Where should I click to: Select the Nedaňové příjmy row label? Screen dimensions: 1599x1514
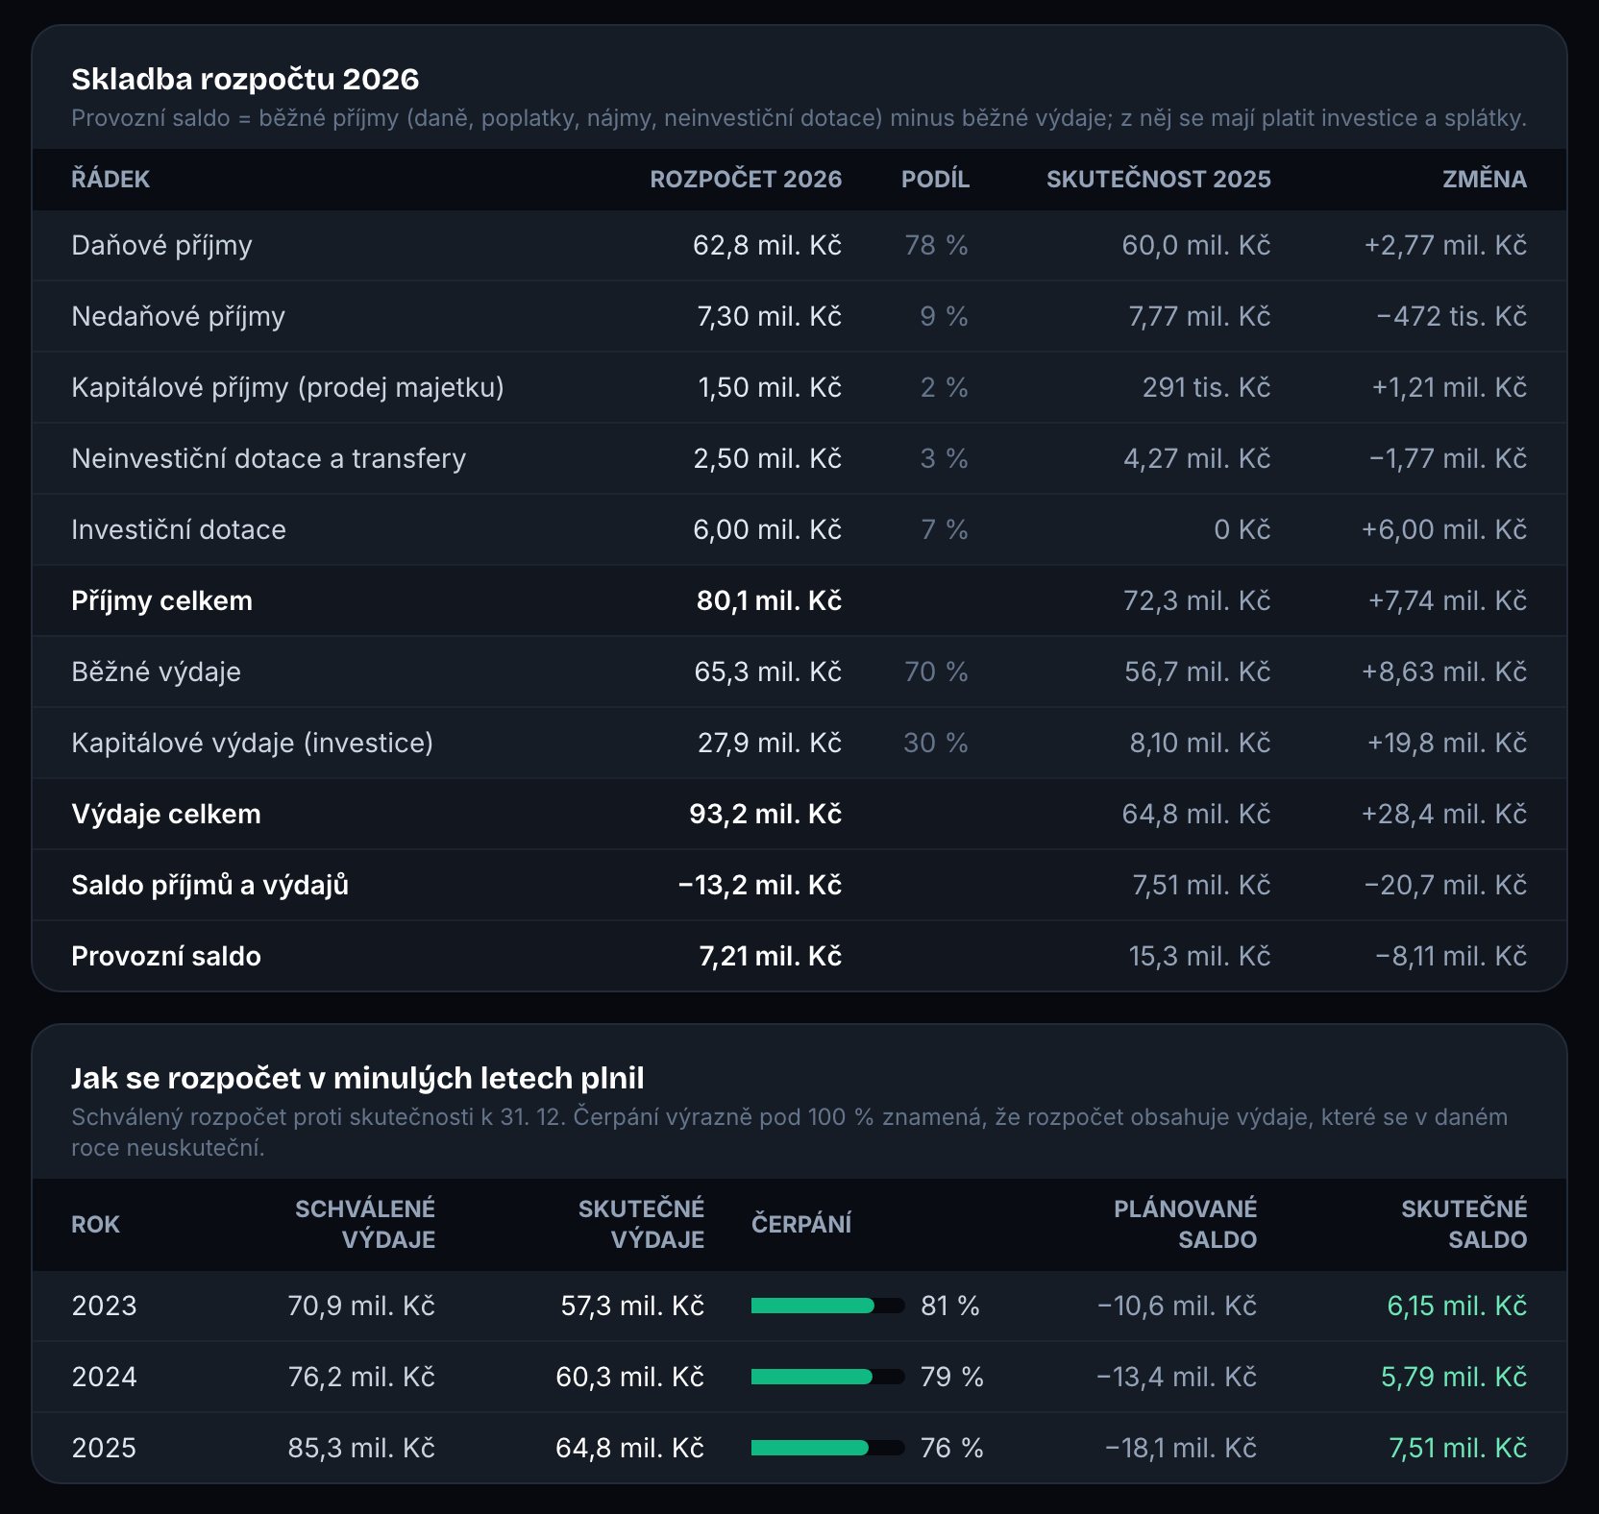[178, 317]
